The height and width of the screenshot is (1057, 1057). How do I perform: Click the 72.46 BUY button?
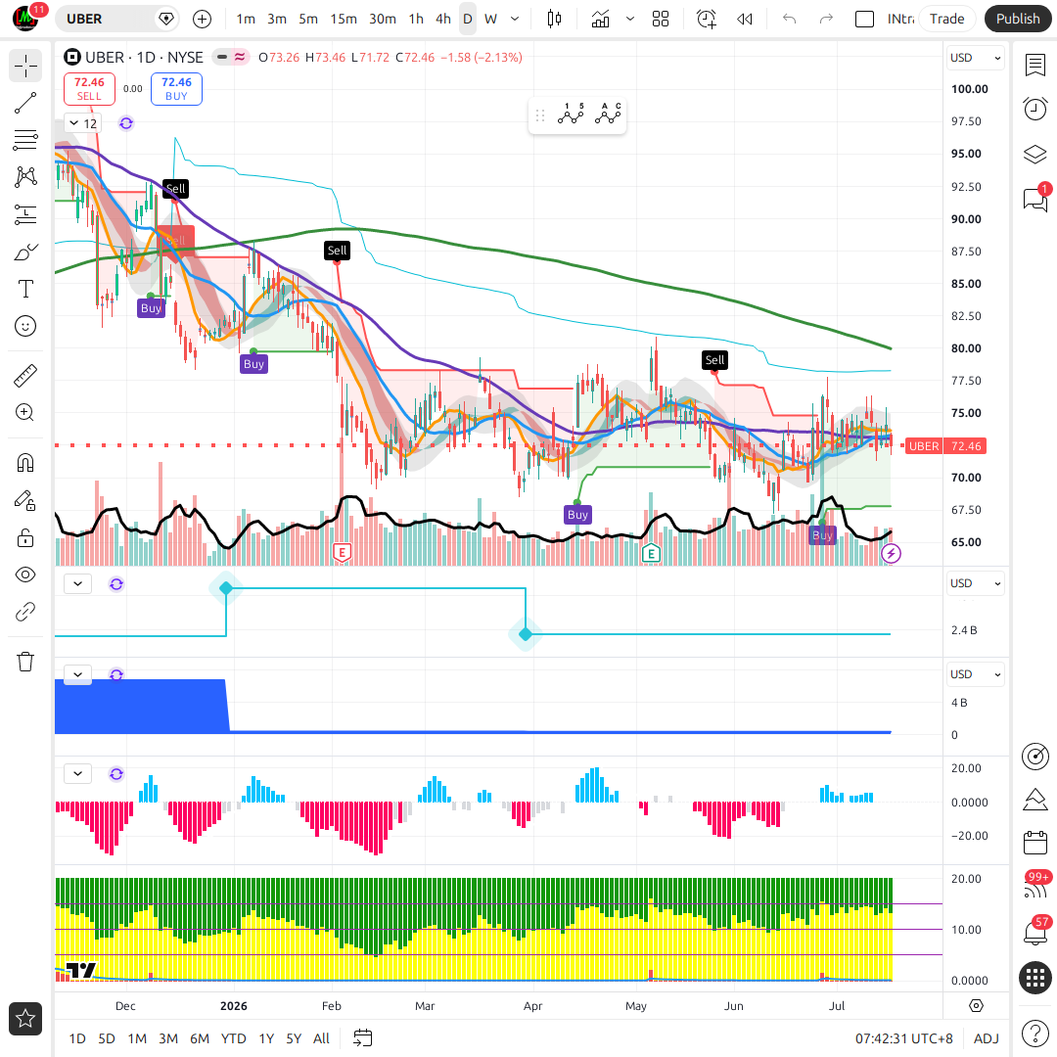coord(176,88)
